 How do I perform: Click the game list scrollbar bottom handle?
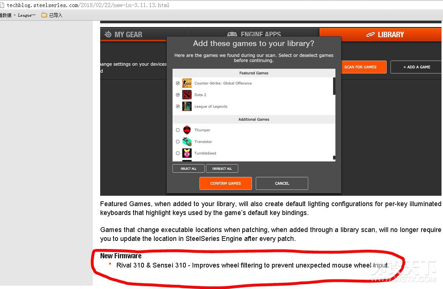point(334,158)
